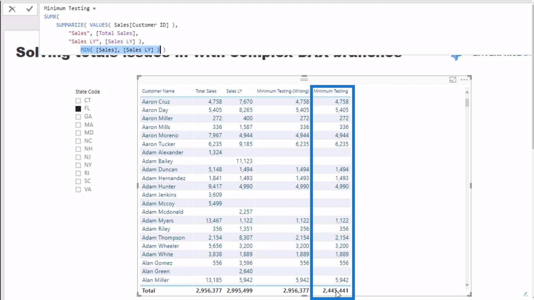Tick the NY state checkbox

[x=78, y=165]
